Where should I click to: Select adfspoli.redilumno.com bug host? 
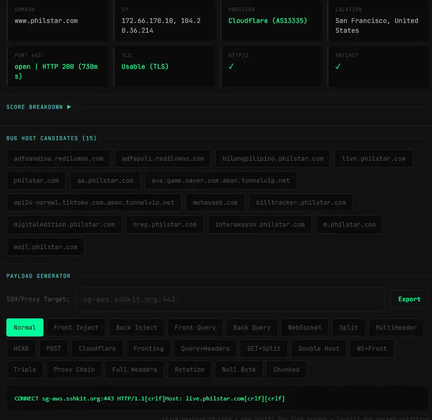point(163,159)
